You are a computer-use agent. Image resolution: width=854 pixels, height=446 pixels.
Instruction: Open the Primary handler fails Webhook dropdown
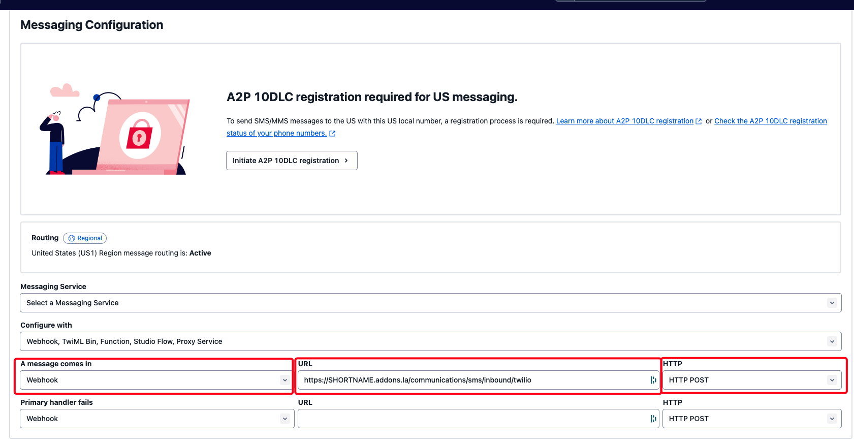tap(157, 419)
